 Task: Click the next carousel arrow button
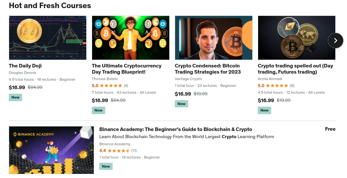coord(336,41)
